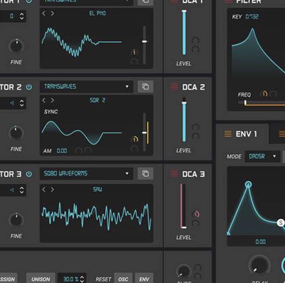The width and height of the screenshot is (285, 283).
Task: Adjust DCA 2 LEVEL slider
Action: 184,120
